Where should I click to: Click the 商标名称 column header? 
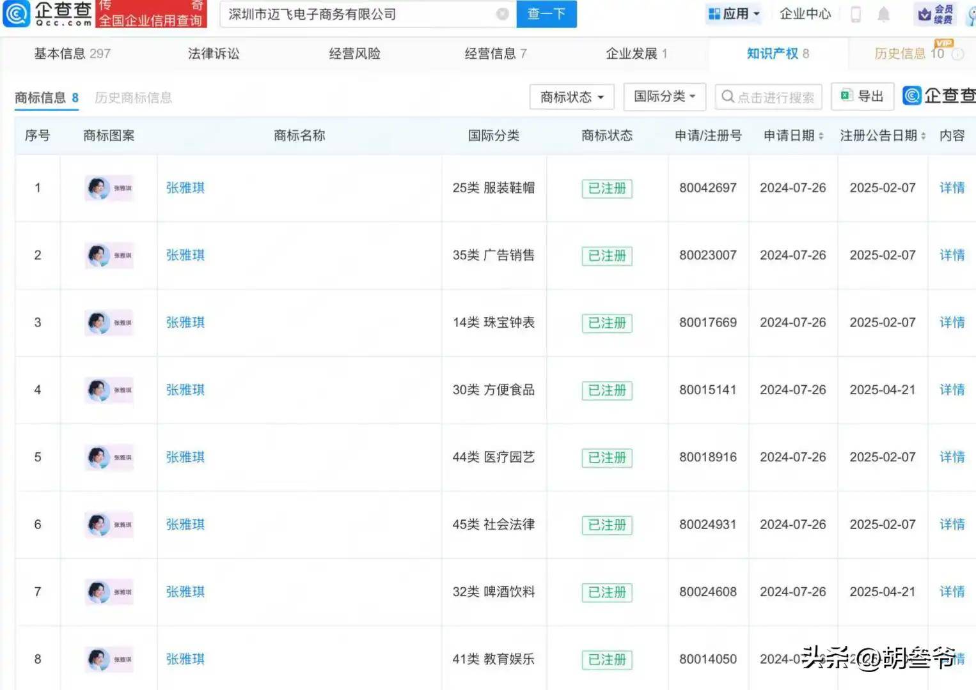[299, 135]
